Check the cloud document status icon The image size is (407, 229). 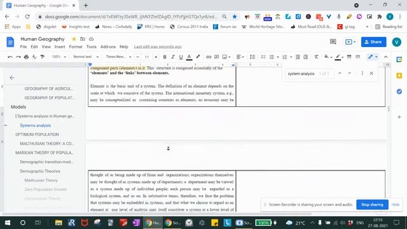91,39
